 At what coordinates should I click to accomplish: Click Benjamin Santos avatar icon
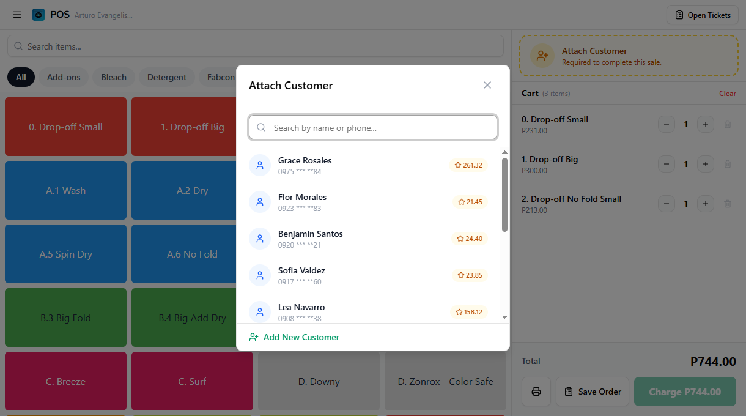(260, 239)
